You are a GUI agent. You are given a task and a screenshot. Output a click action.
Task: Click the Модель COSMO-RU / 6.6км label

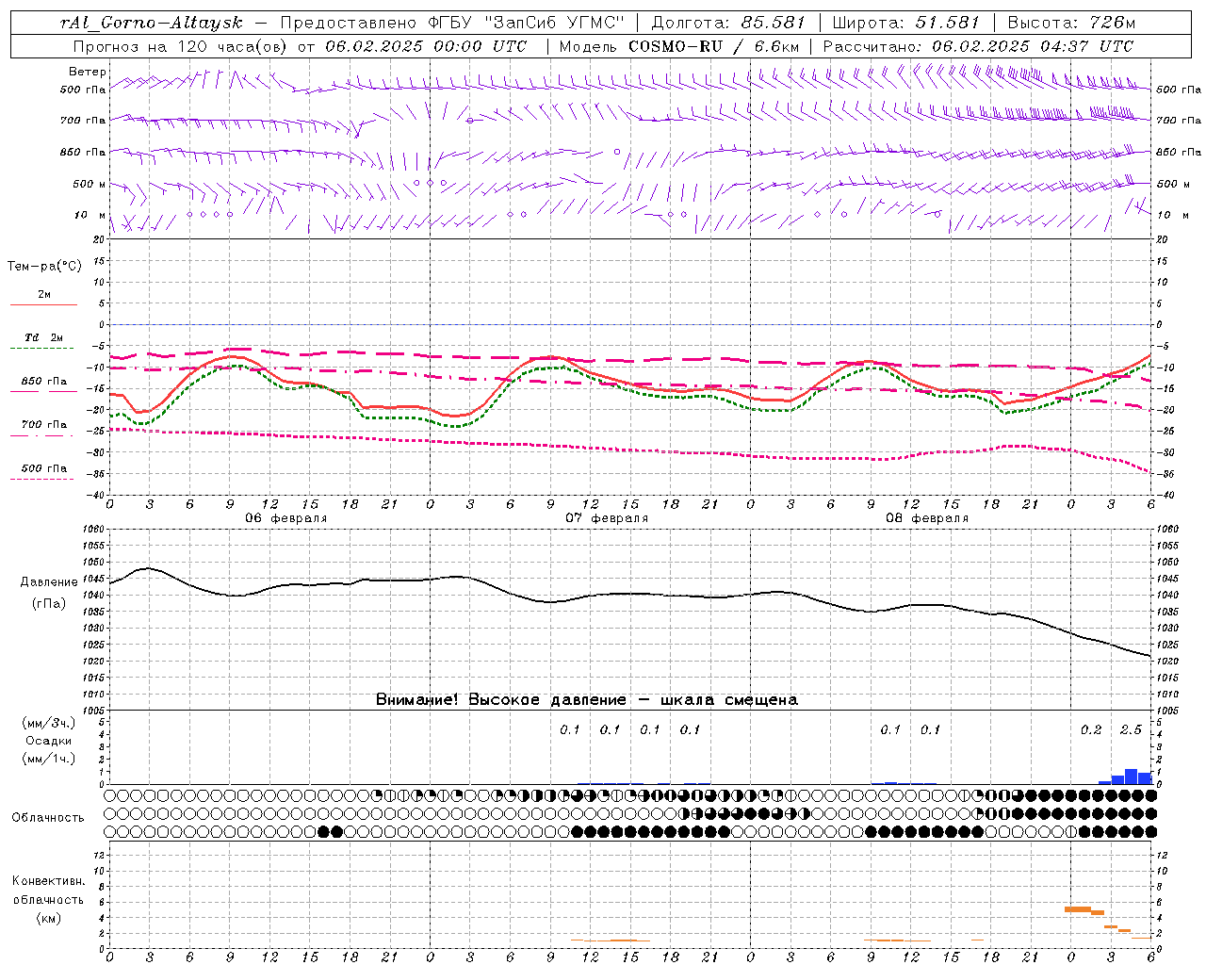click(678, 46)
